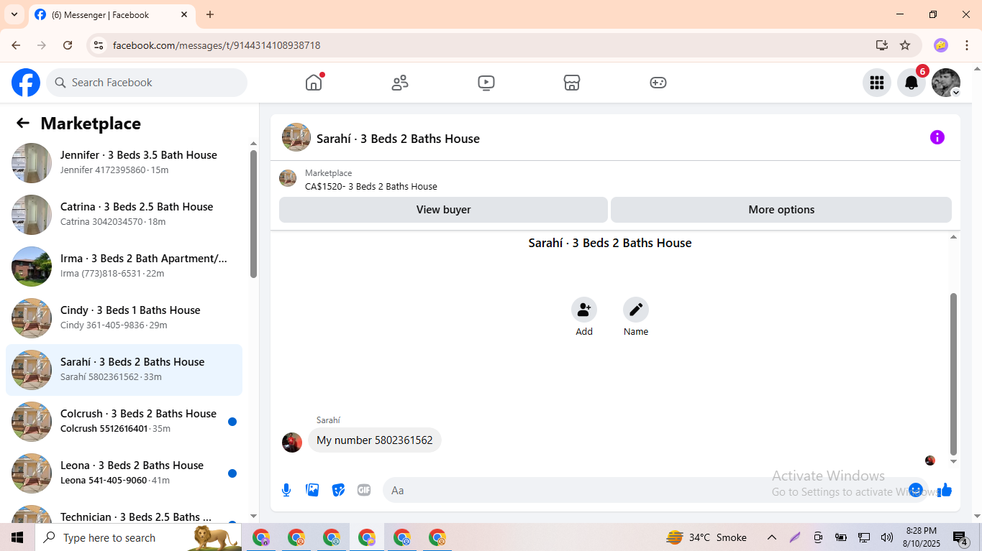Open the Irma 3 Beds 2 Bath Apartment chat
982x551 pixels.
124,267
